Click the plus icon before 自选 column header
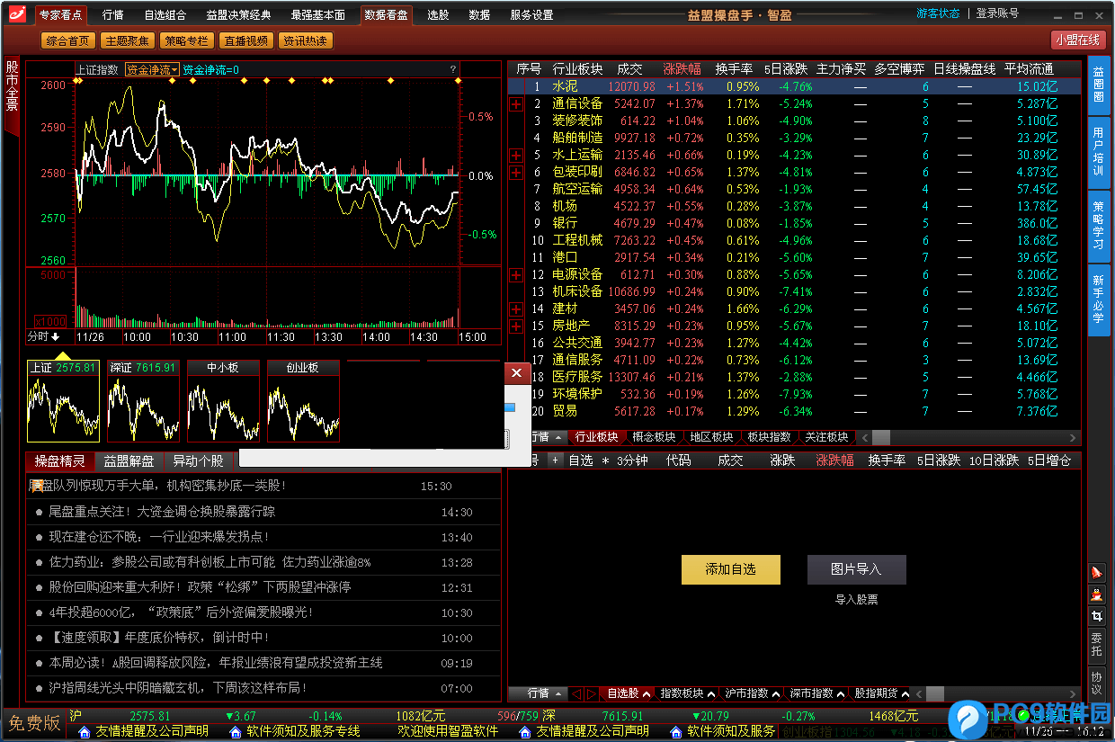The image size is (1115, 742). [x=555, y=460]
